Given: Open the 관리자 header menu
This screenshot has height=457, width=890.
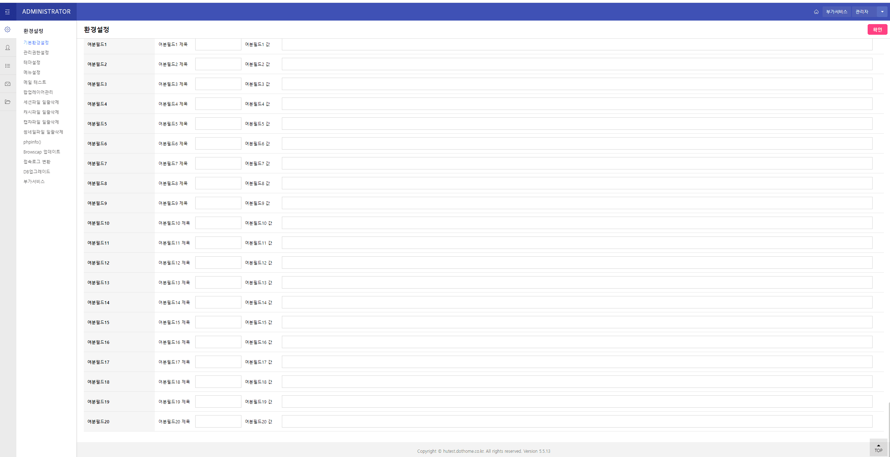Looking at the screenshot, I should tap(862, 12).
